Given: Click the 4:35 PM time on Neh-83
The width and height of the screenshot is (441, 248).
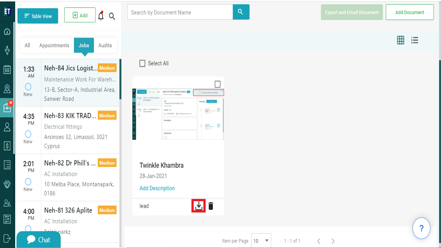Looking at the screenshot, I should [x=29, y=119].
